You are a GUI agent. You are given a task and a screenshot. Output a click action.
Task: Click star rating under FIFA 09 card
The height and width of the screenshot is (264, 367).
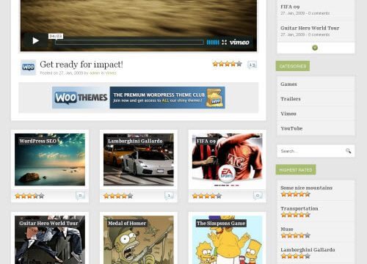click(x=207, y=196)
